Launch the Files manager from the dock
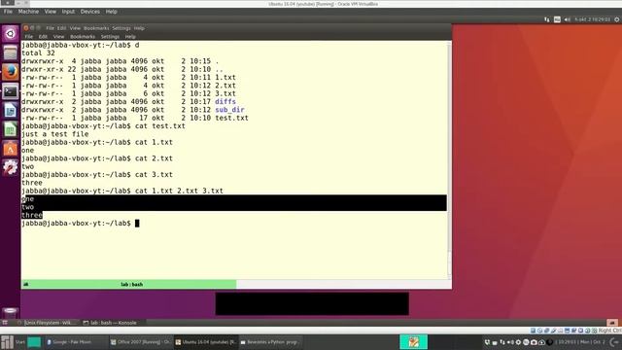The width and height of the screenshot is (622, 350). [x=11, y=52]
